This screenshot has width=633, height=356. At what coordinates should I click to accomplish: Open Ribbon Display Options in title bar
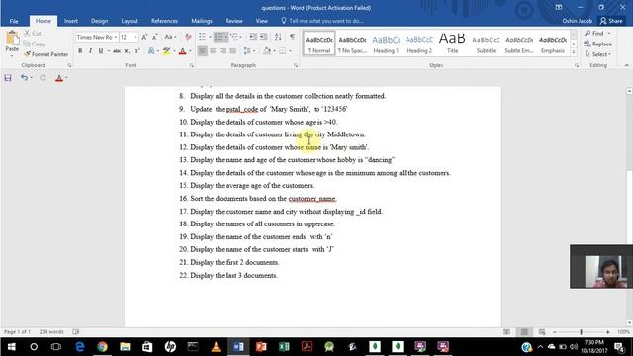[x=559, y=7]
